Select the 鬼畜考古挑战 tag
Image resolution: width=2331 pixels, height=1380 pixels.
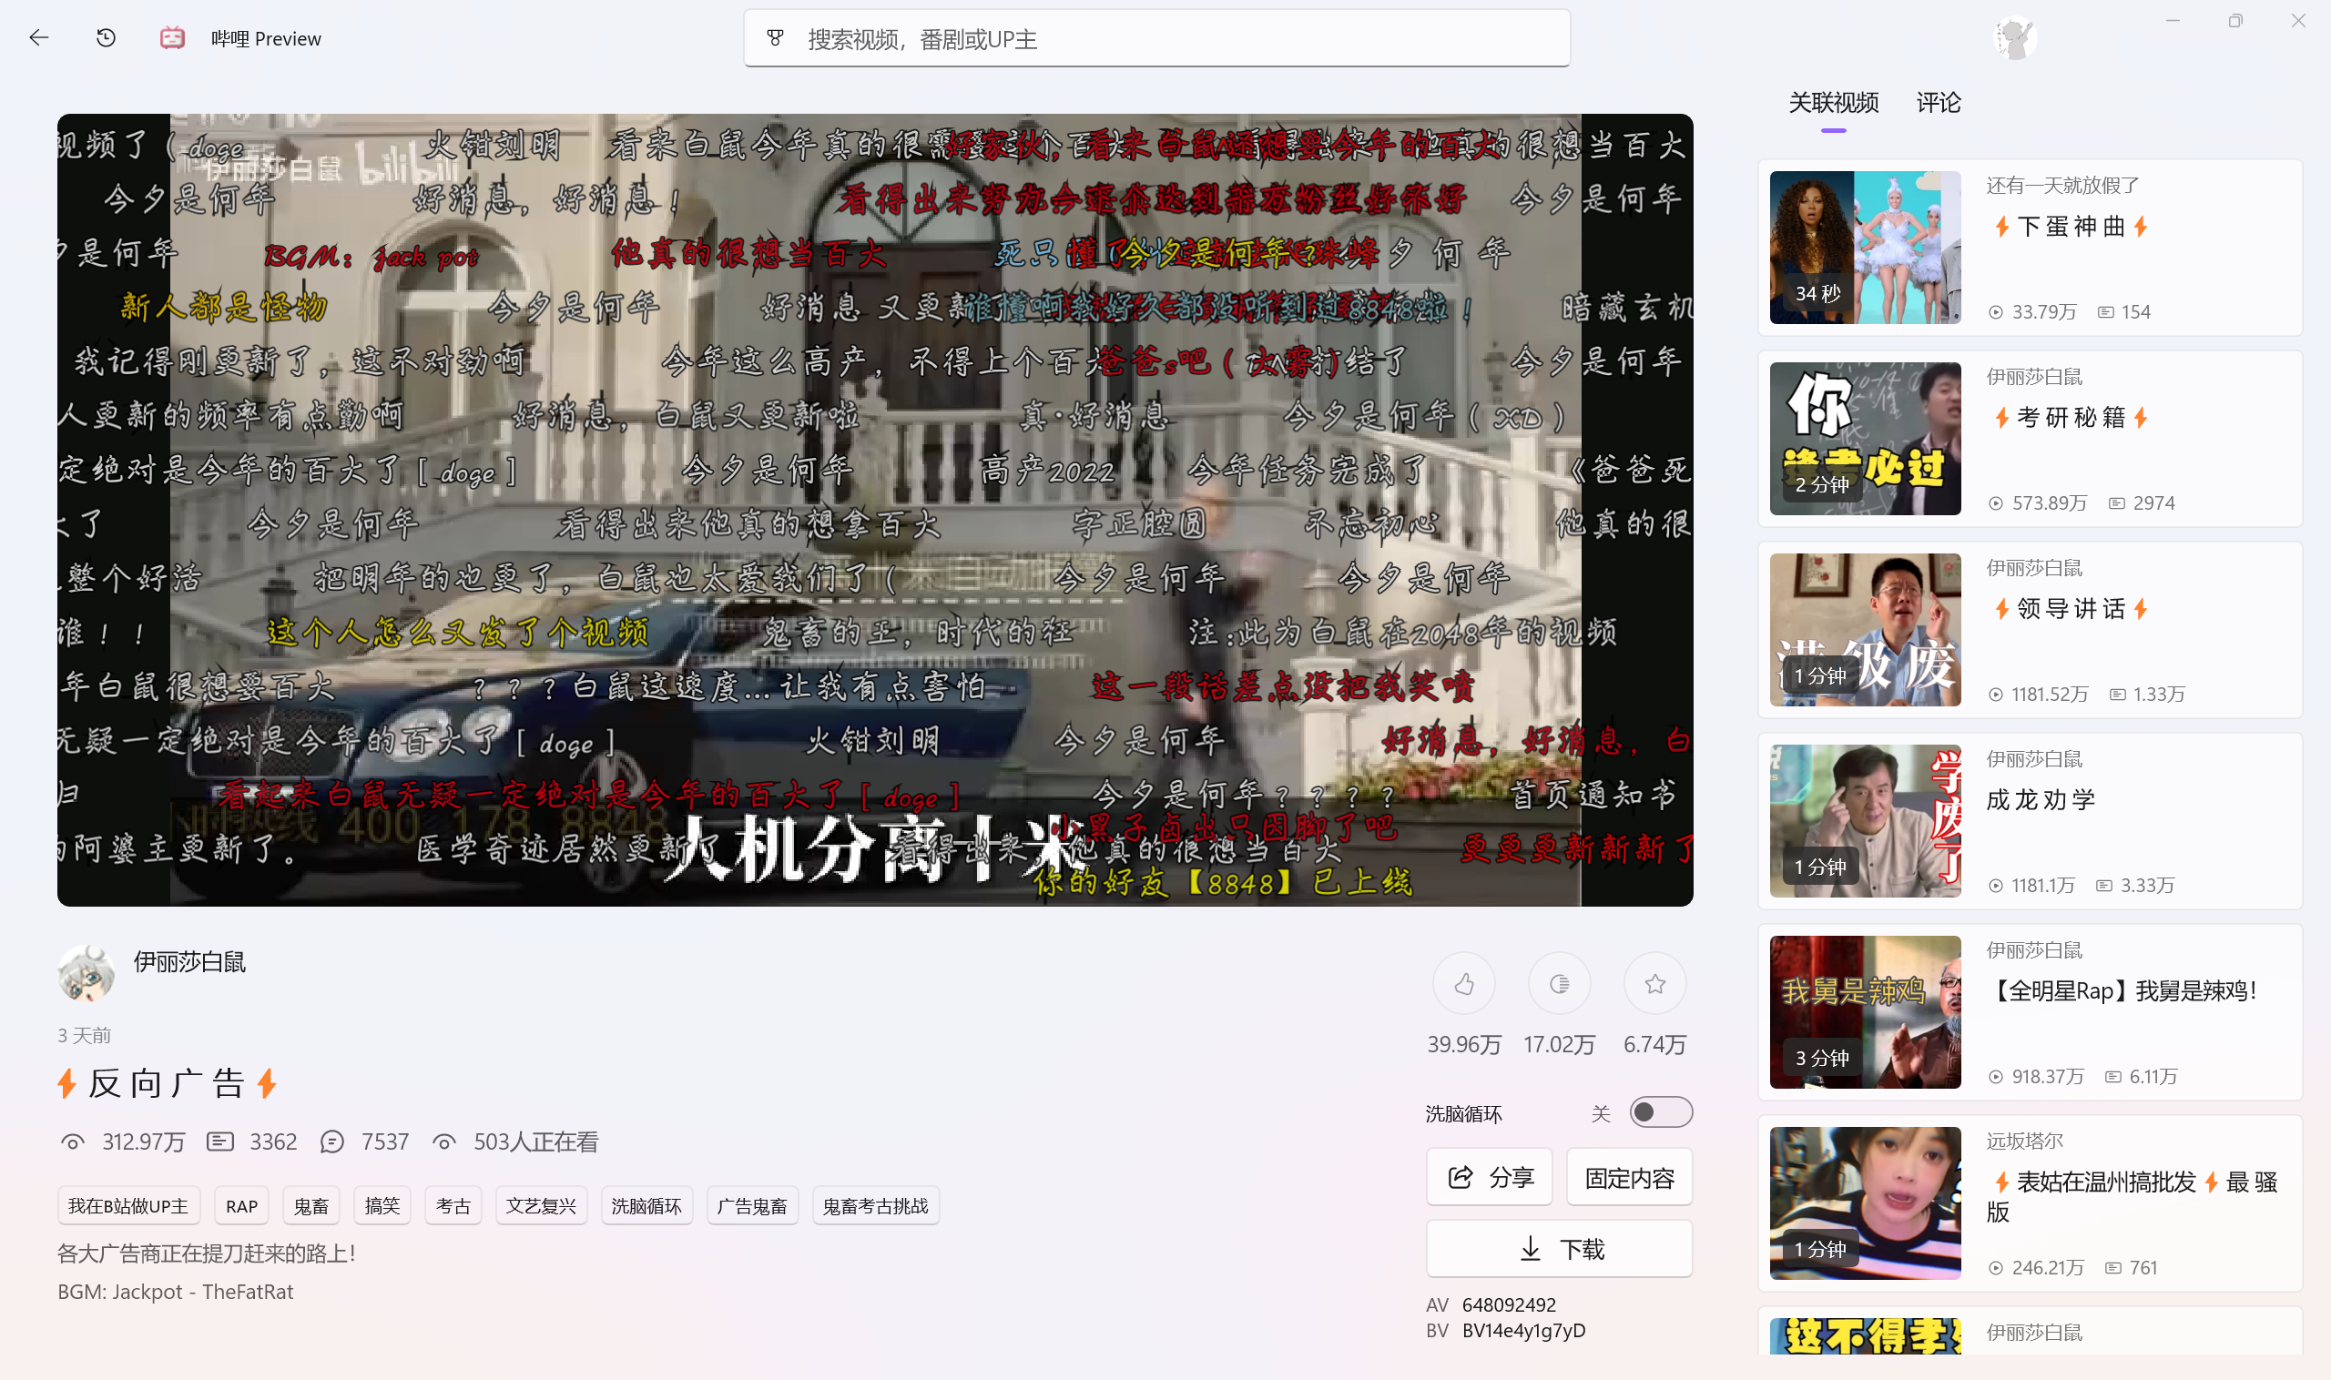pos(874,1205)
